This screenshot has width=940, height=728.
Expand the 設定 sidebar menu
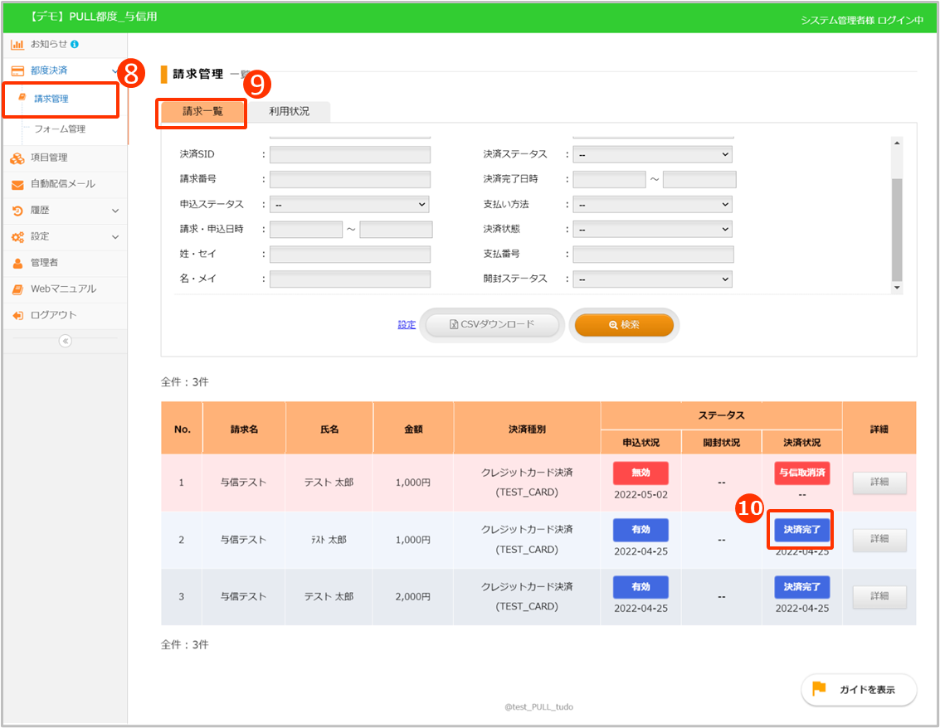[x=115, y=237]
